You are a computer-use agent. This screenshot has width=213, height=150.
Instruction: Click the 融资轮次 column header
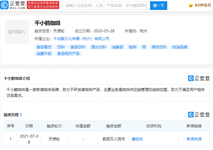tap(54, 126)
